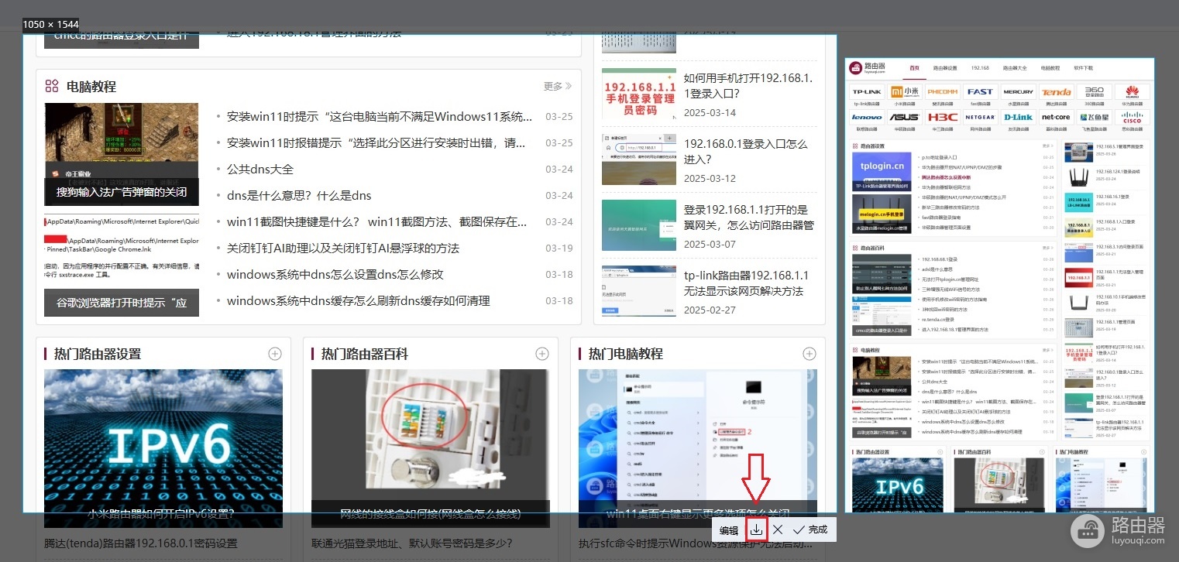Select the 电脑教程 tab in the preview

(x=1050, y=68)
